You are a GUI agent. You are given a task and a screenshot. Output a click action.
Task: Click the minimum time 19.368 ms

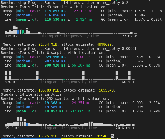pos(54,103)
